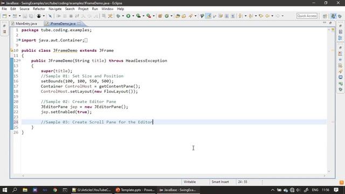Open the New Java Class dropdown
Viewport: 345px width, 194px height.
171,16
